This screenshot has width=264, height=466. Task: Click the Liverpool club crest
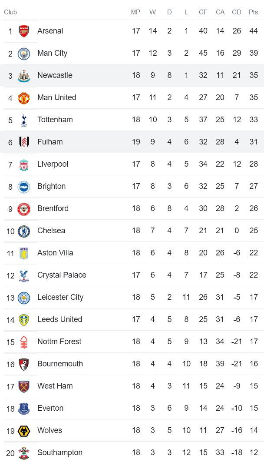point(25,164)
